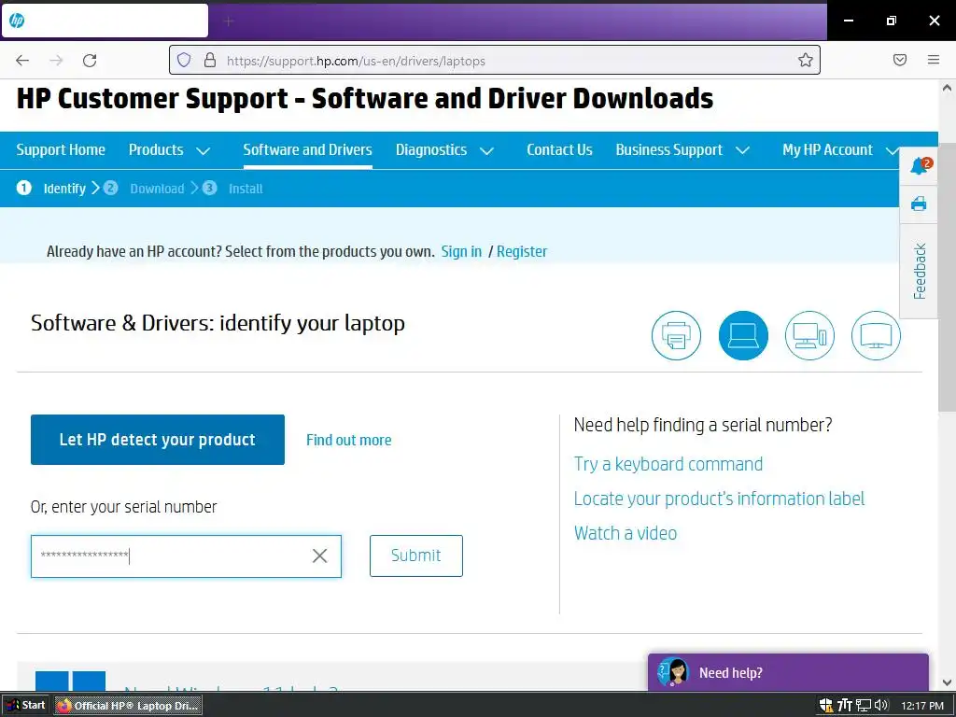Open the virtual agent avatar icon
Image resolution: width=956 pixels, height=717 pixels.
pos(672,672)
